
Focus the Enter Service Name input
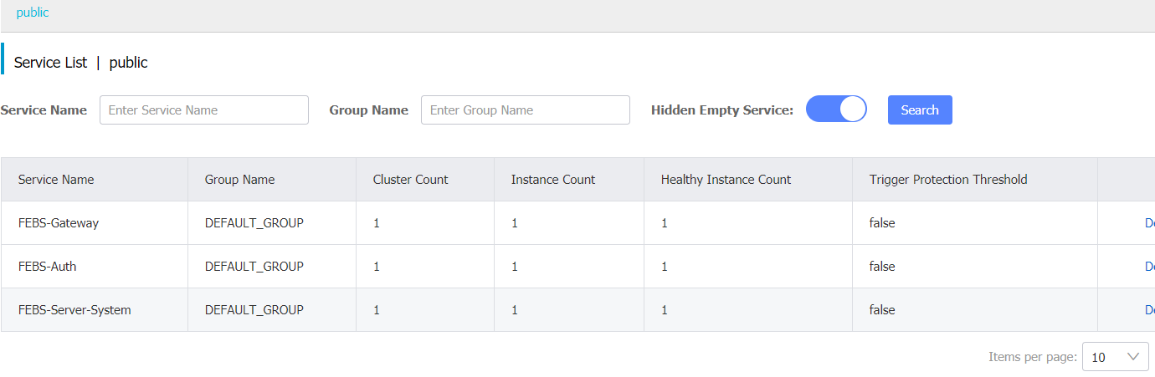click(204, 110)
